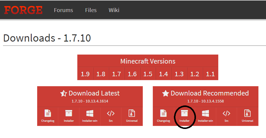Open the Forums page
The width and height of the screenshot is (266, 138).
(63, 10)
